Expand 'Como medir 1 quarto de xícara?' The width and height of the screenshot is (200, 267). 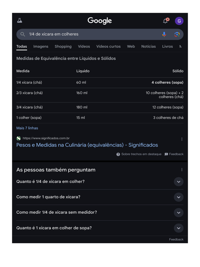179,197
